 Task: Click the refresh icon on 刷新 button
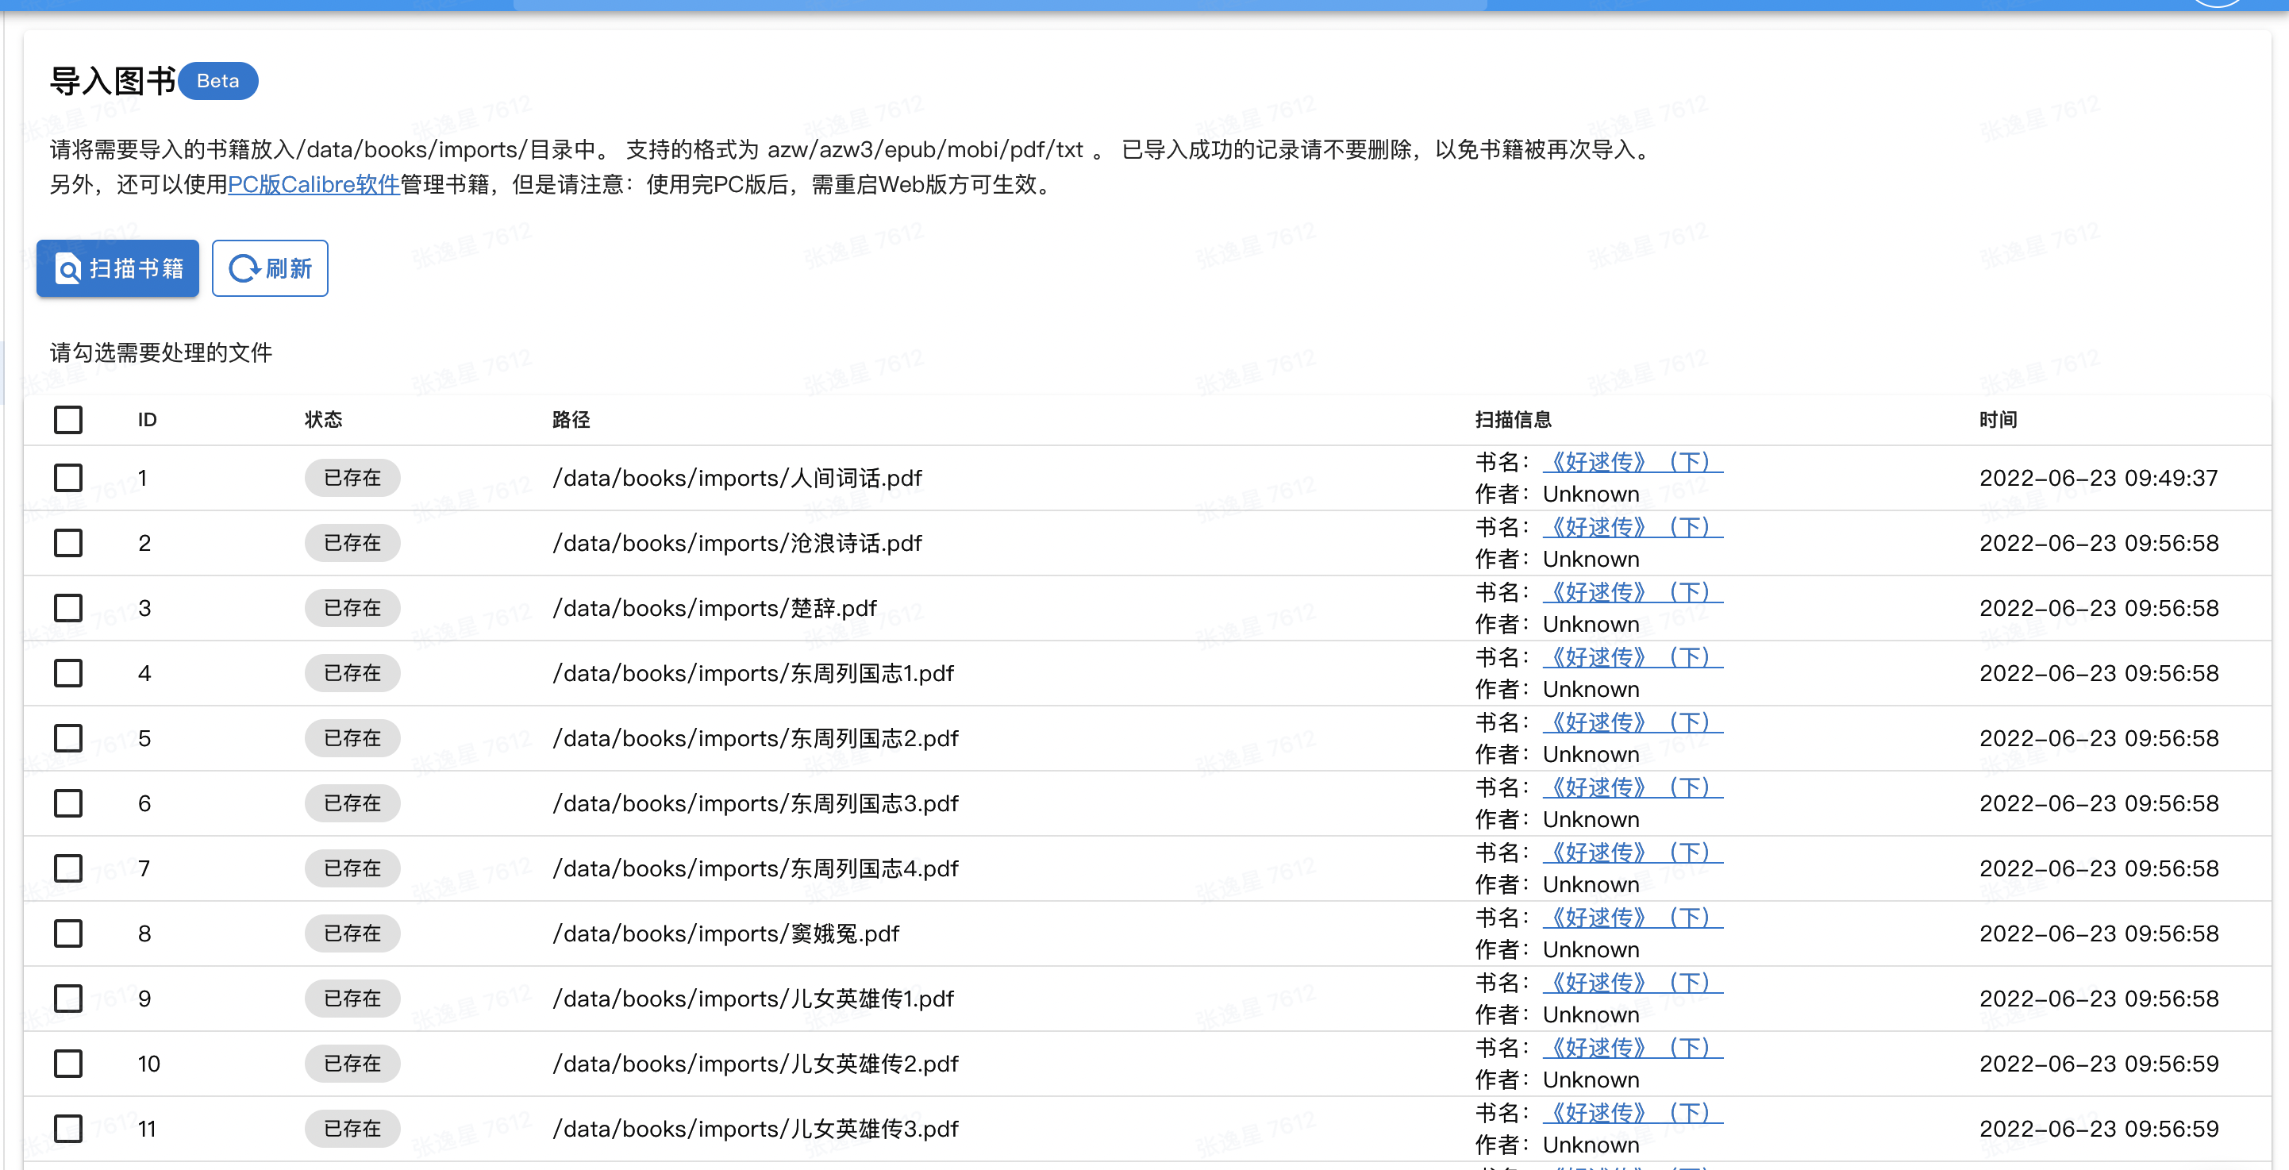point(243,268)
